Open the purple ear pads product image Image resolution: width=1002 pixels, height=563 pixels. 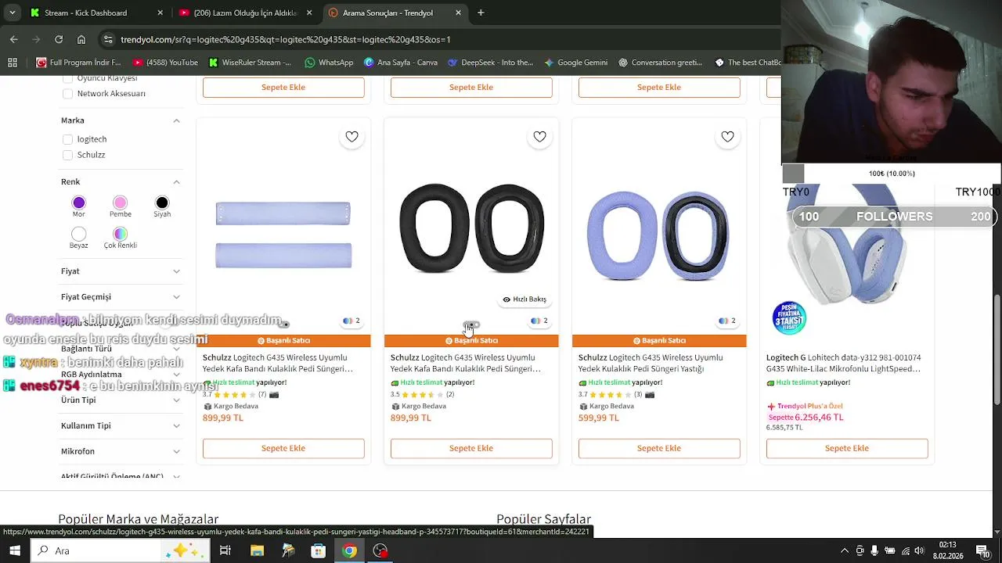[659, 235]
